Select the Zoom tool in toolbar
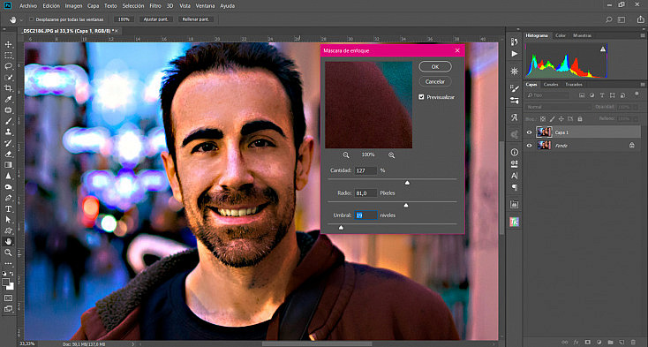The height and width of the screenshot is (347, 648). 8,253
